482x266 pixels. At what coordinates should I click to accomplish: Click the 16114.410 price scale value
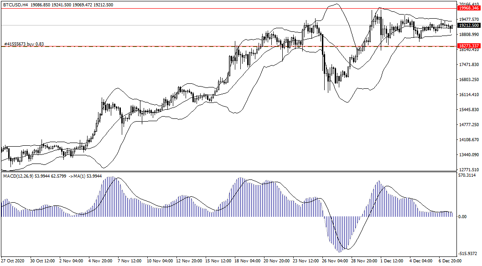[x=469, y=95]
